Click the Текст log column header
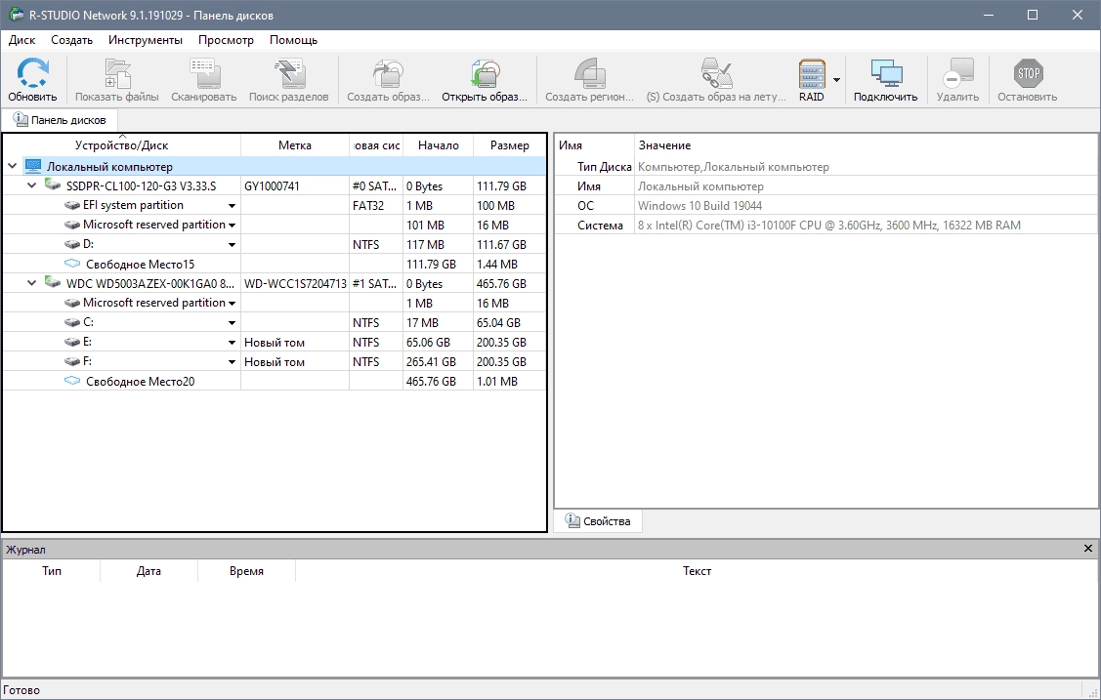The image size is (1101, 700). coord(697,571)
